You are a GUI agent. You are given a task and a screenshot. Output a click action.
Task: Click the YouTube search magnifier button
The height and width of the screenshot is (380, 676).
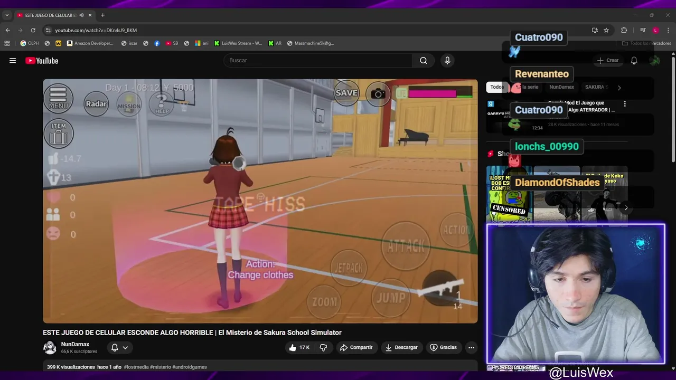tap(424, 61)
